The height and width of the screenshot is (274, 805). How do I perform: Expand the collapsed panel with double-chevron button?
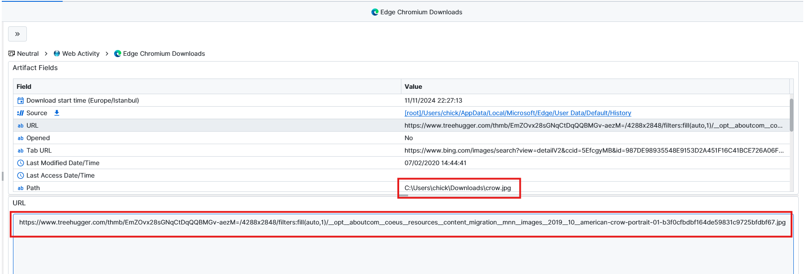point(17,34)
